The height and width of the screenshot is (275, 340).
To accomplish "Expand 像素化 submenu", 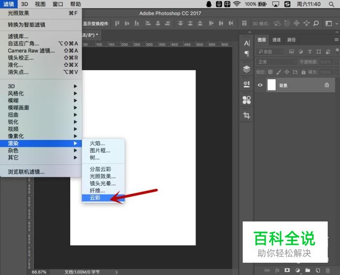I will [41, 136].
